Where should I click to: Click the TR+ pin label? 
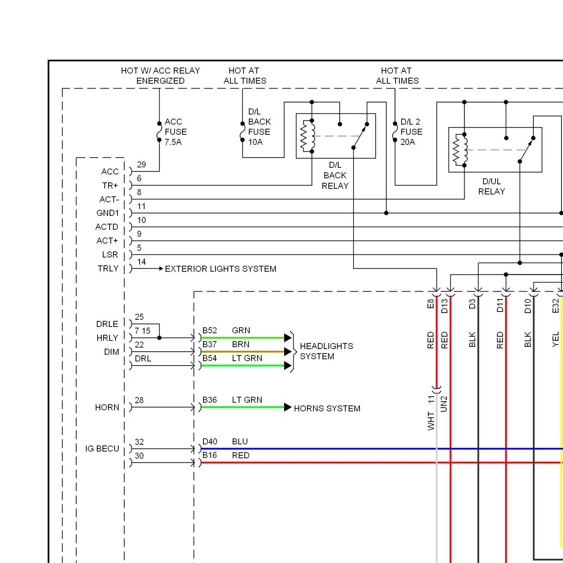tap(110, 185)
